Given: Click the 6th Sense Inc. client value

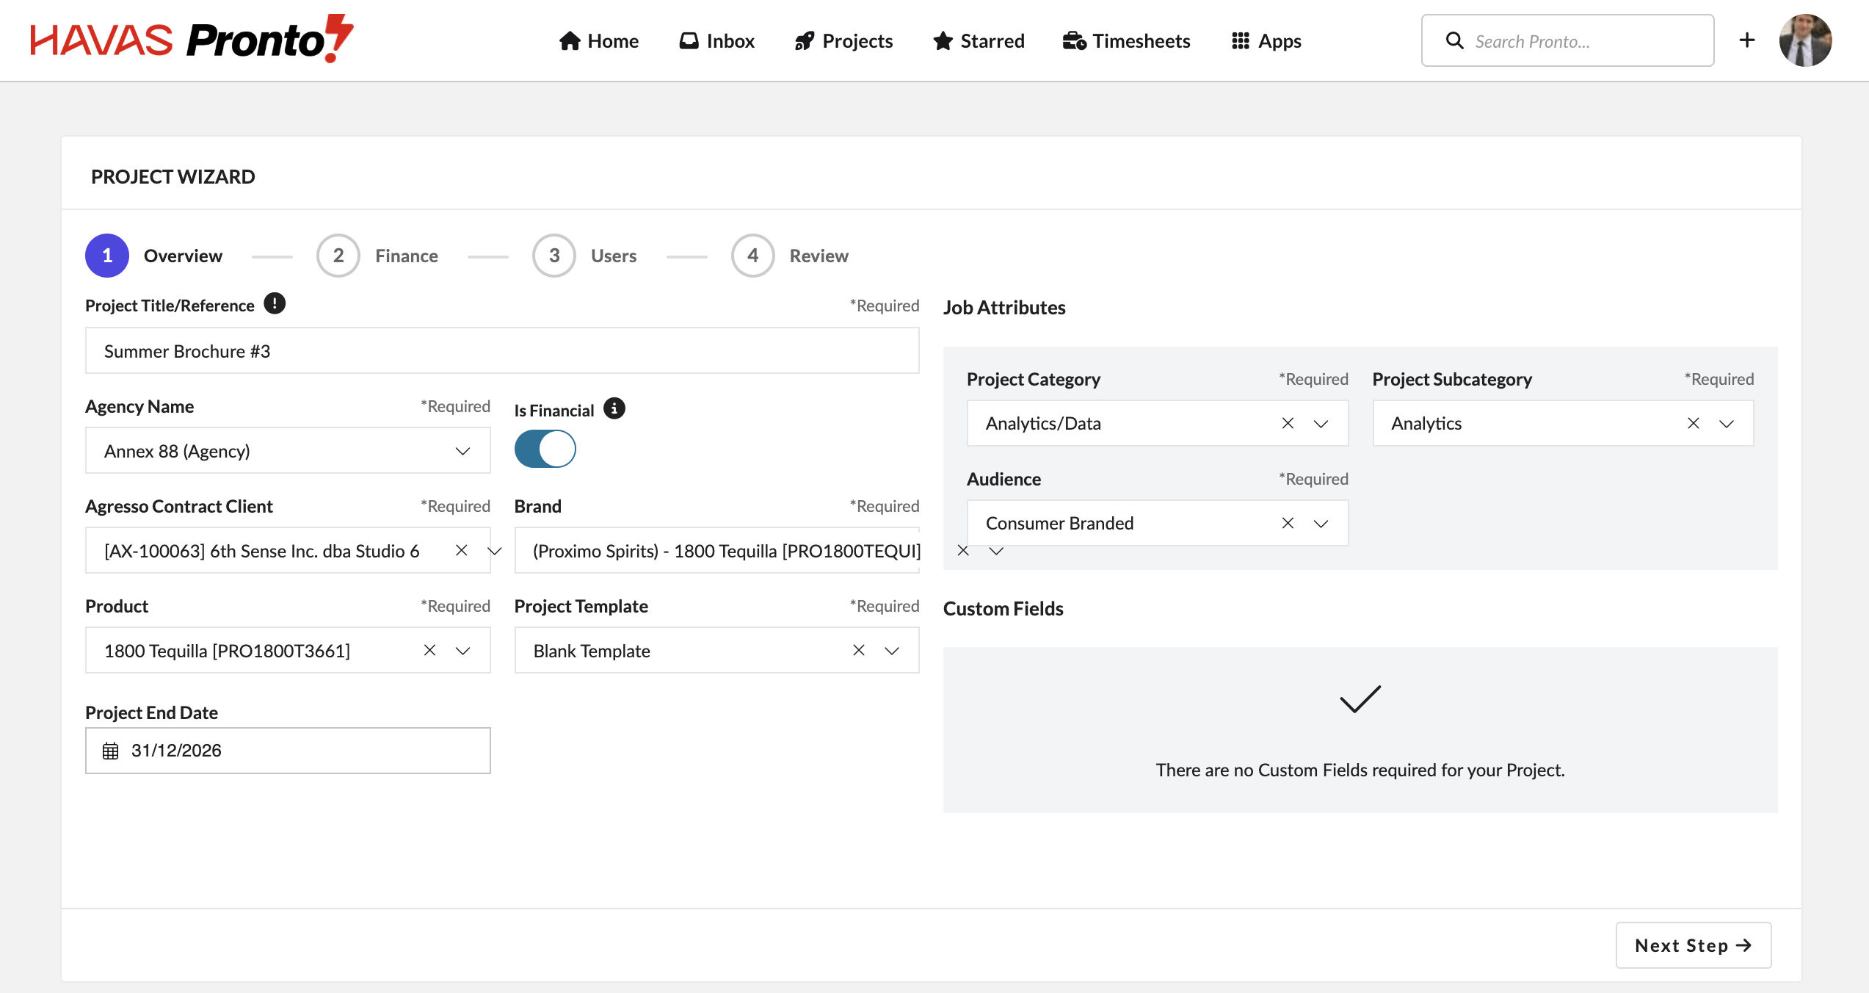Looking at the screenshot, I should tap(261, 551).
